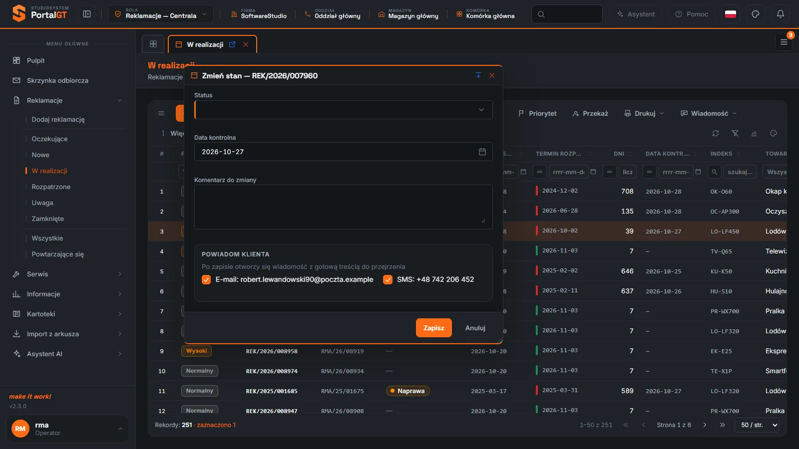799x449 pixels.
Task: Click the Priorytet toolbar action
Action: coord(537,113)
